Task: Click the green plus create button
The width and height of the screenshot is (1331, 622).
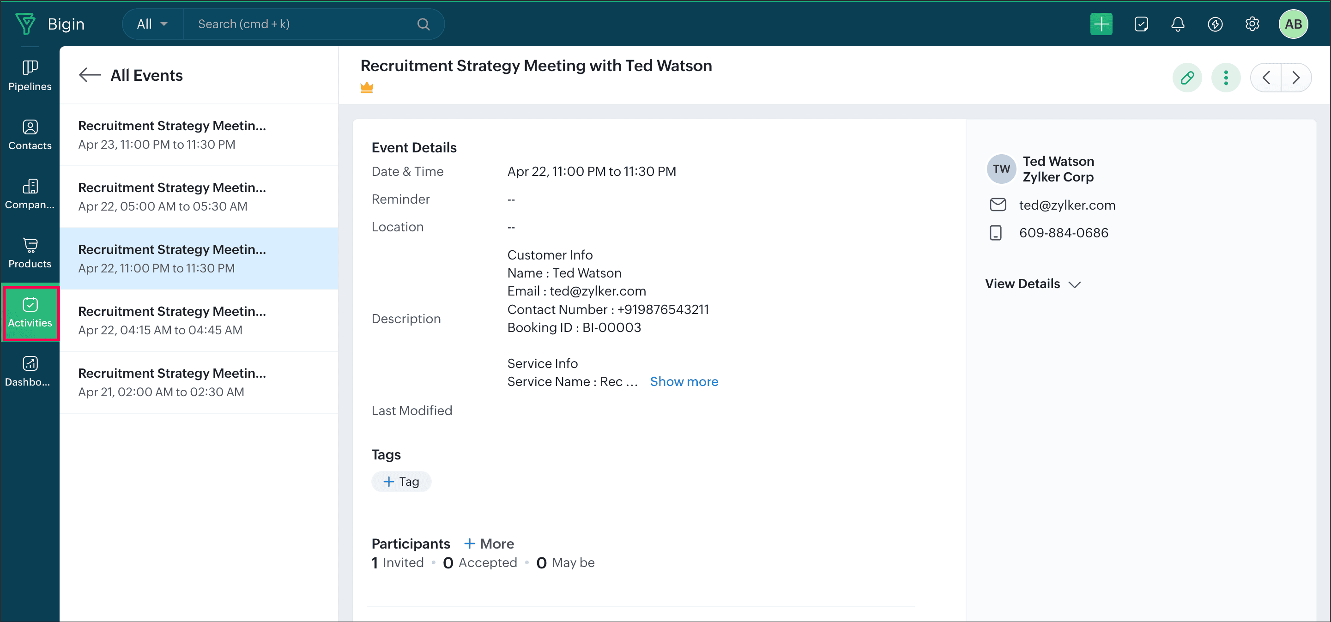Action: coord(1101,24)
